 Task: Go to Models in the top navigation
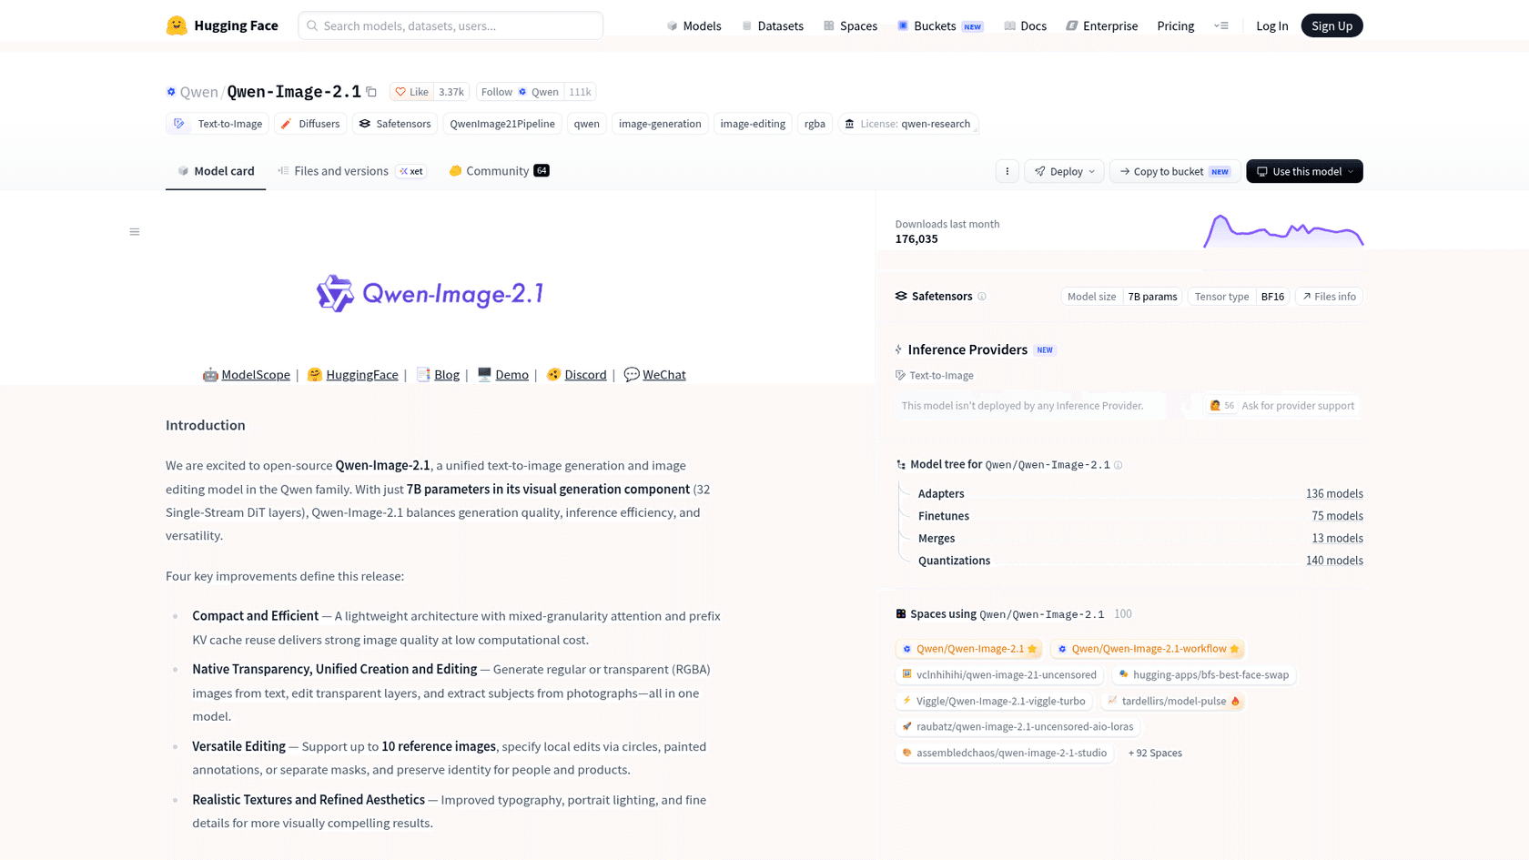click(x=694, y=25)
